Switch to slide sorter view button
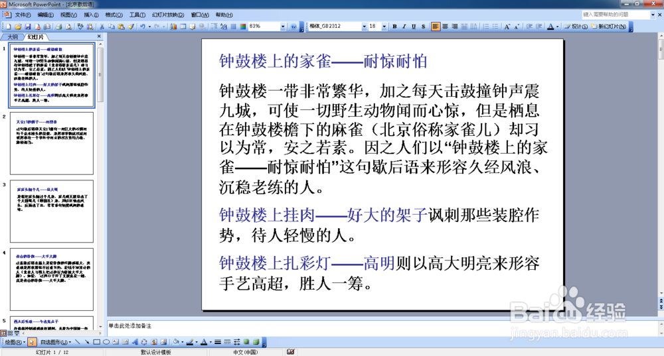 [10, 333]
